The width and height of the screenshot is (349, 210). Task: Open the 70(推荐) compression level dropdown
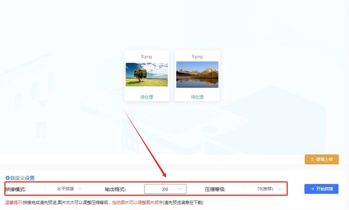[265, 189]
